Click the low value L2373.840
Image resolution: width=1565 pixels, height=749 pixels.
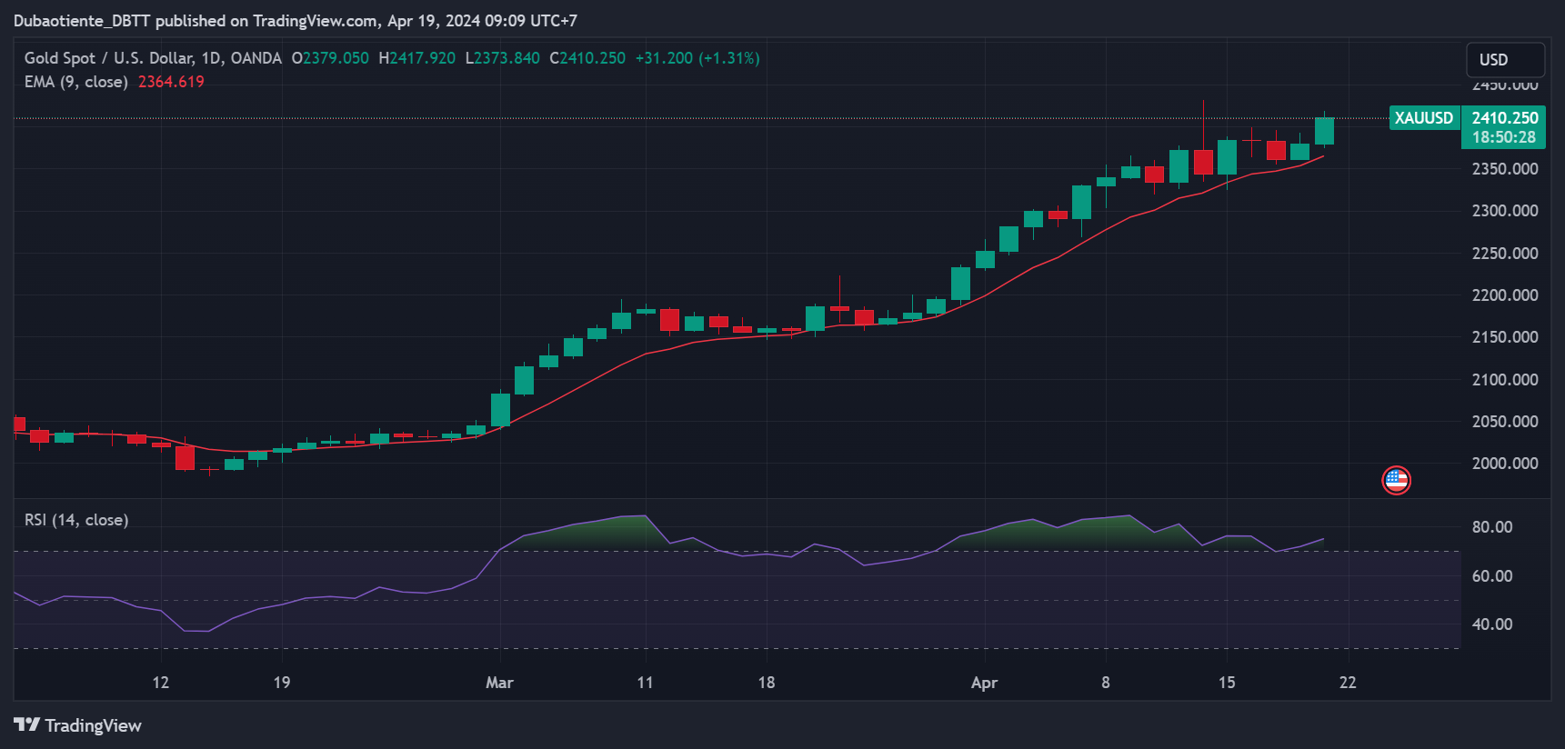[502, 58]
